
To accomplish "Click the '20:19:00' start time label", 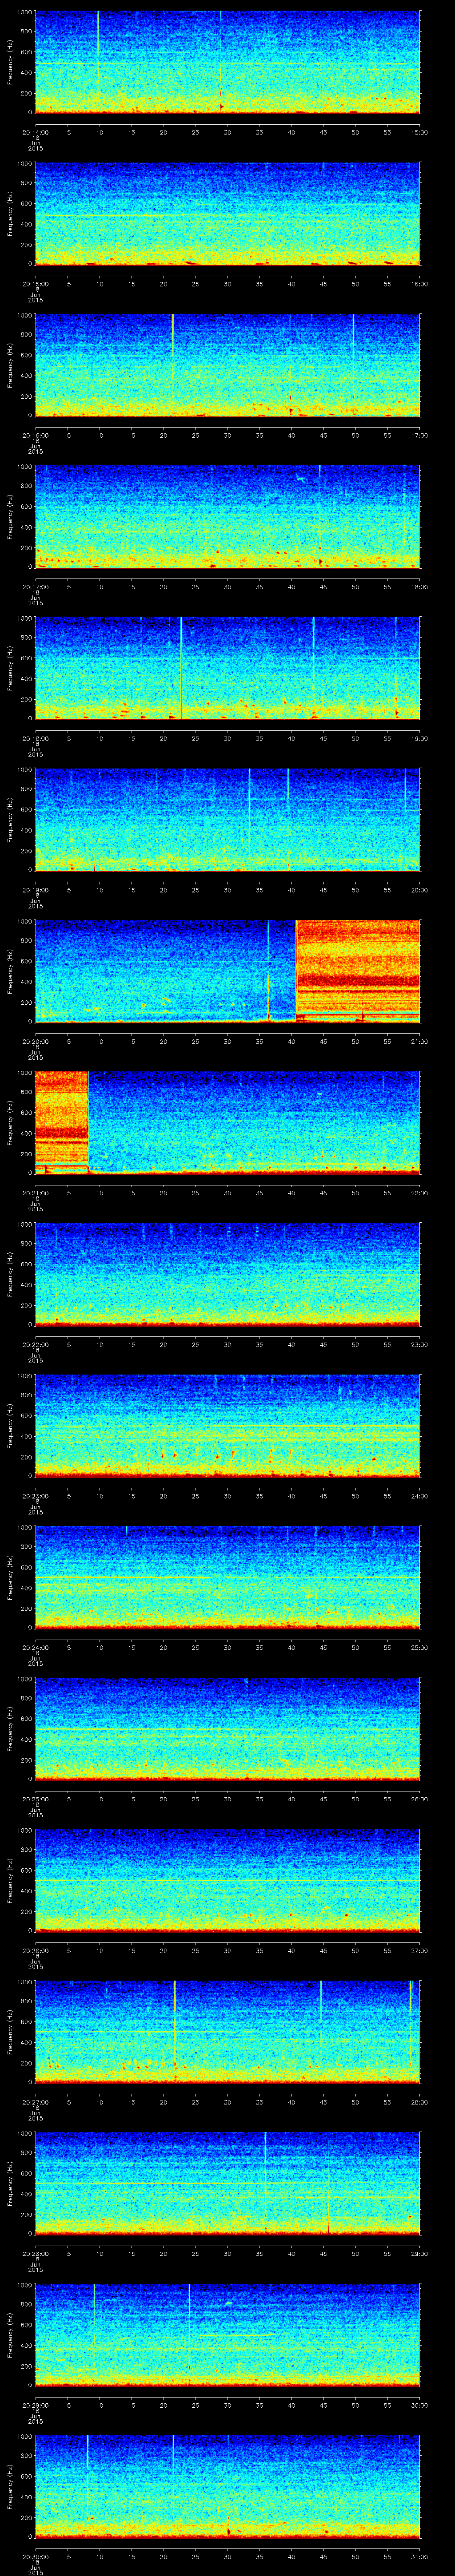I will coord(35,890).
